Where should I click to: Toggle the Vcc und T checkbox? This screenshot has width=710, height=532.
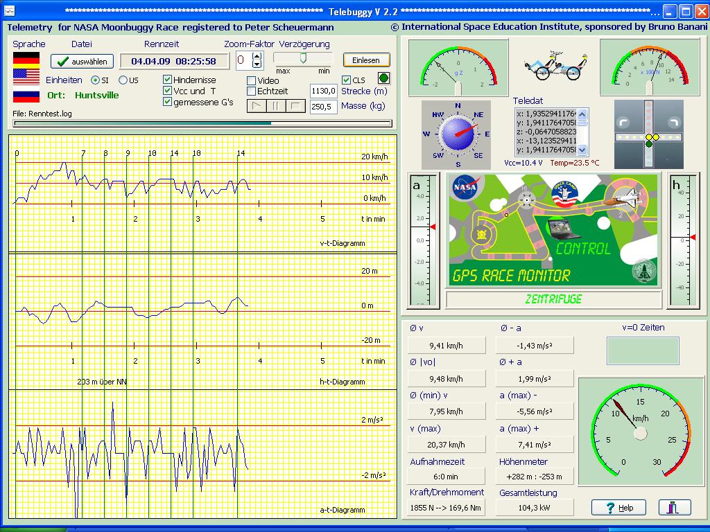[x=167, y=91]
